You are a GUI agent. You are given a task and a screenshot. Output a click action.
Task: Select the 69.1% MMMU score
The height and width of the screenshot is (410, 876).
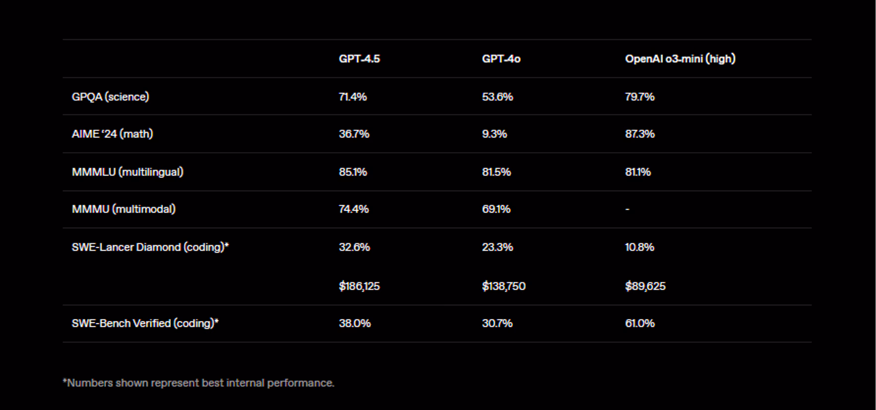tap(496, 209)
